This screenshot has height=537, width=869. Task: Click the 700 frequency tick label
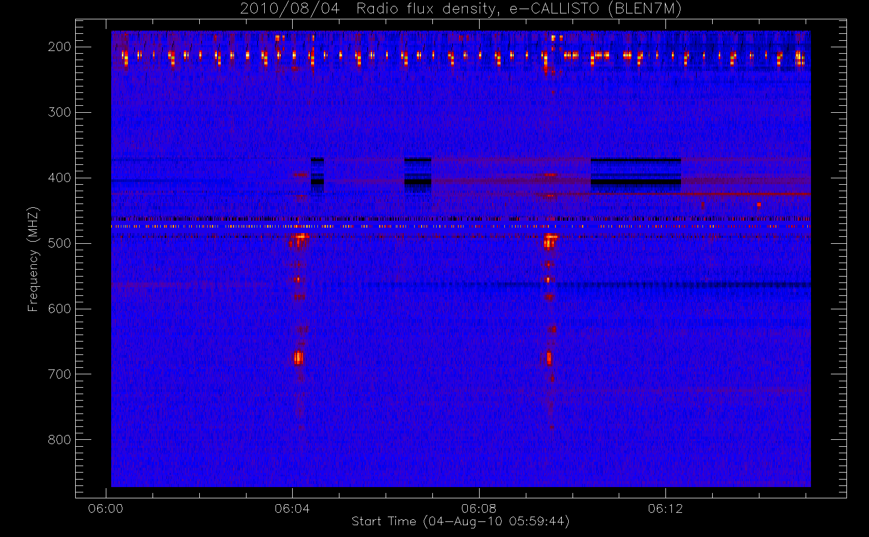[x=59, y=374]
